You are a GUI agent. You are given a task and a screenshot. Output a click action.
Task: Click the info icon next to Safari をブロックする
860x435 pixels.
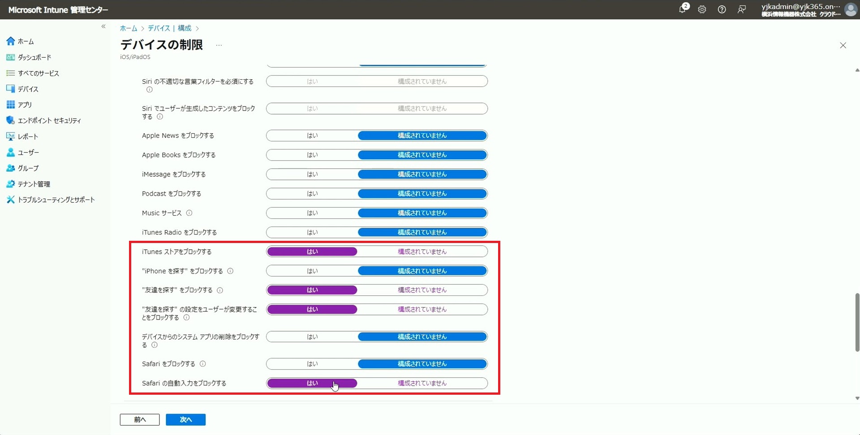point(203,364)
